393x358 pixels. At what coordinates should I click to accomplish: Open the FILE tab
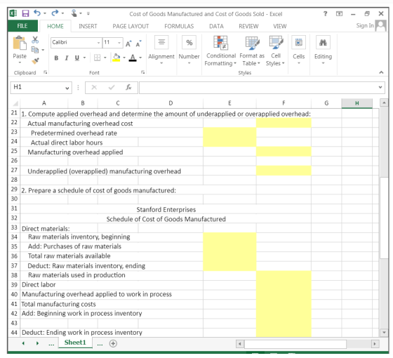[22, 26]
